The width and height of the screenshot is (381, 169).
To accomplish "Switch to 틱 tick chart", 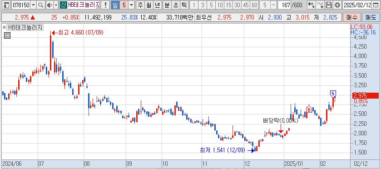I will point(184,5).
